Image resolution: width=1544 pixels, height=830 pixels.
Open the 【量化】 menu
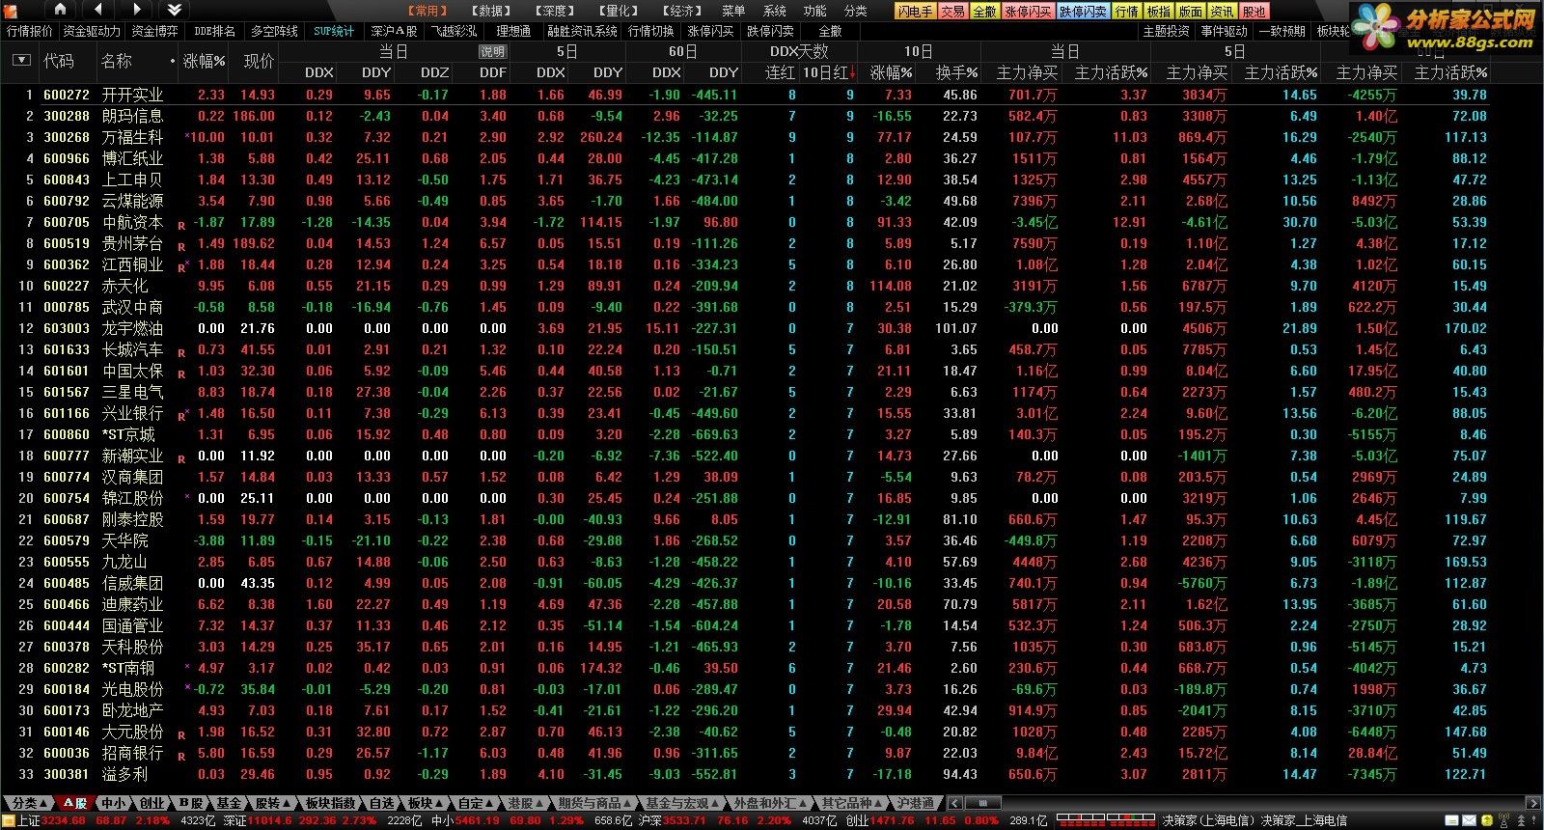(x=619, y=11)
